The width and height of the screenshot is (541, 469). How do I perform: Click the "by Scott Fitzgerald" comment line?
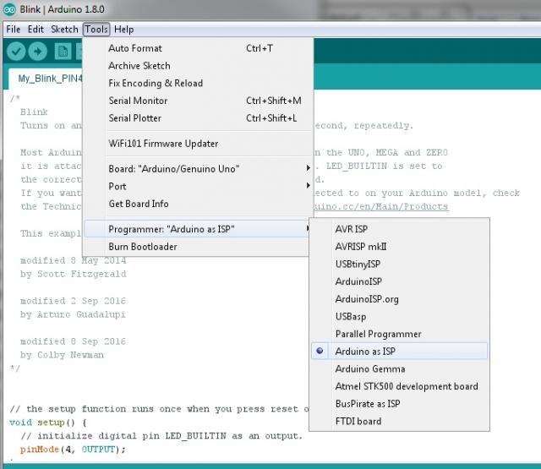click(74, 274)
